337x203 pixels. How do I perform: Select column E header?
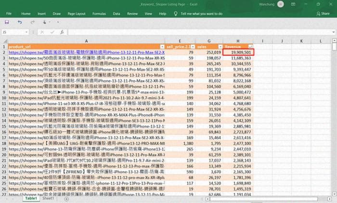[x=180, y=41]
